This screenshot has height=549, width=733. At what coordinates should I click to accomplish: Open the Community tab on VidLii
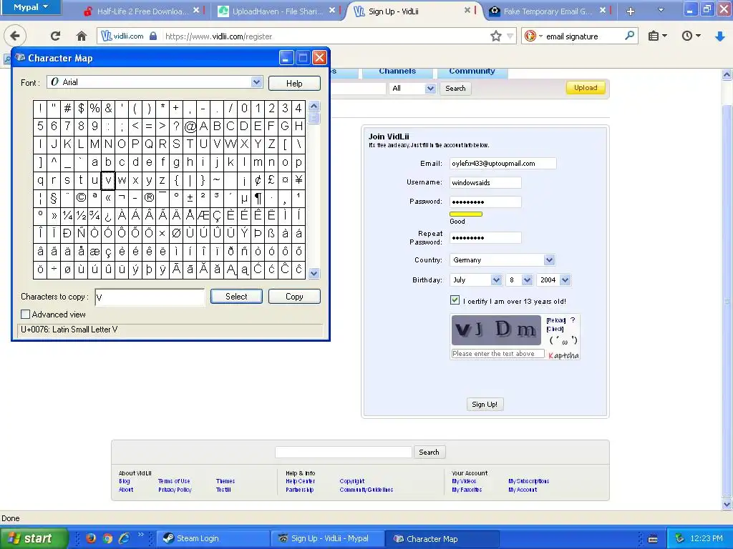pyautogui.click(x=472, y=71)
